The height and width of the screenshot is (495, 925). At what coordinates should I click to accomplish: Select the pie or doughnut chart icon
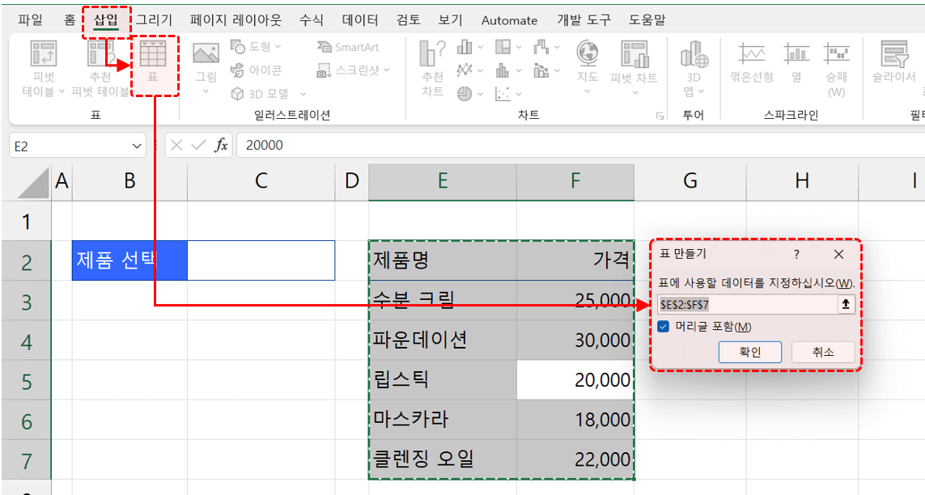pos(465,94)
